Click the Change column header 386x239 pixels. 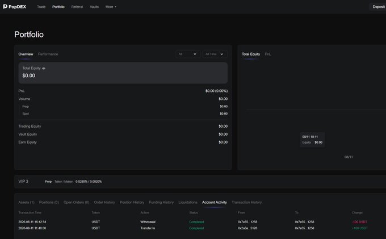click(357, 213)
